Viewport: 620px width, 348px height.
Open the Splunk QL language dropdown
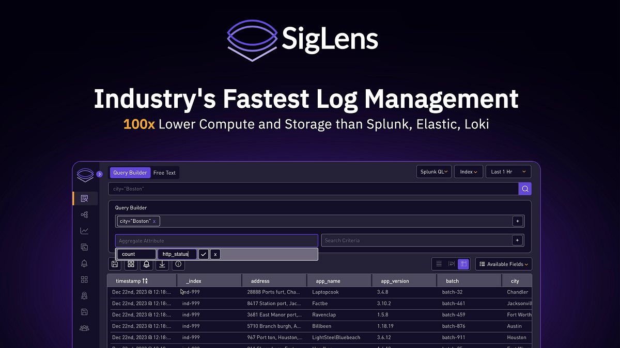pyautogui.click(x=433, y=171)
